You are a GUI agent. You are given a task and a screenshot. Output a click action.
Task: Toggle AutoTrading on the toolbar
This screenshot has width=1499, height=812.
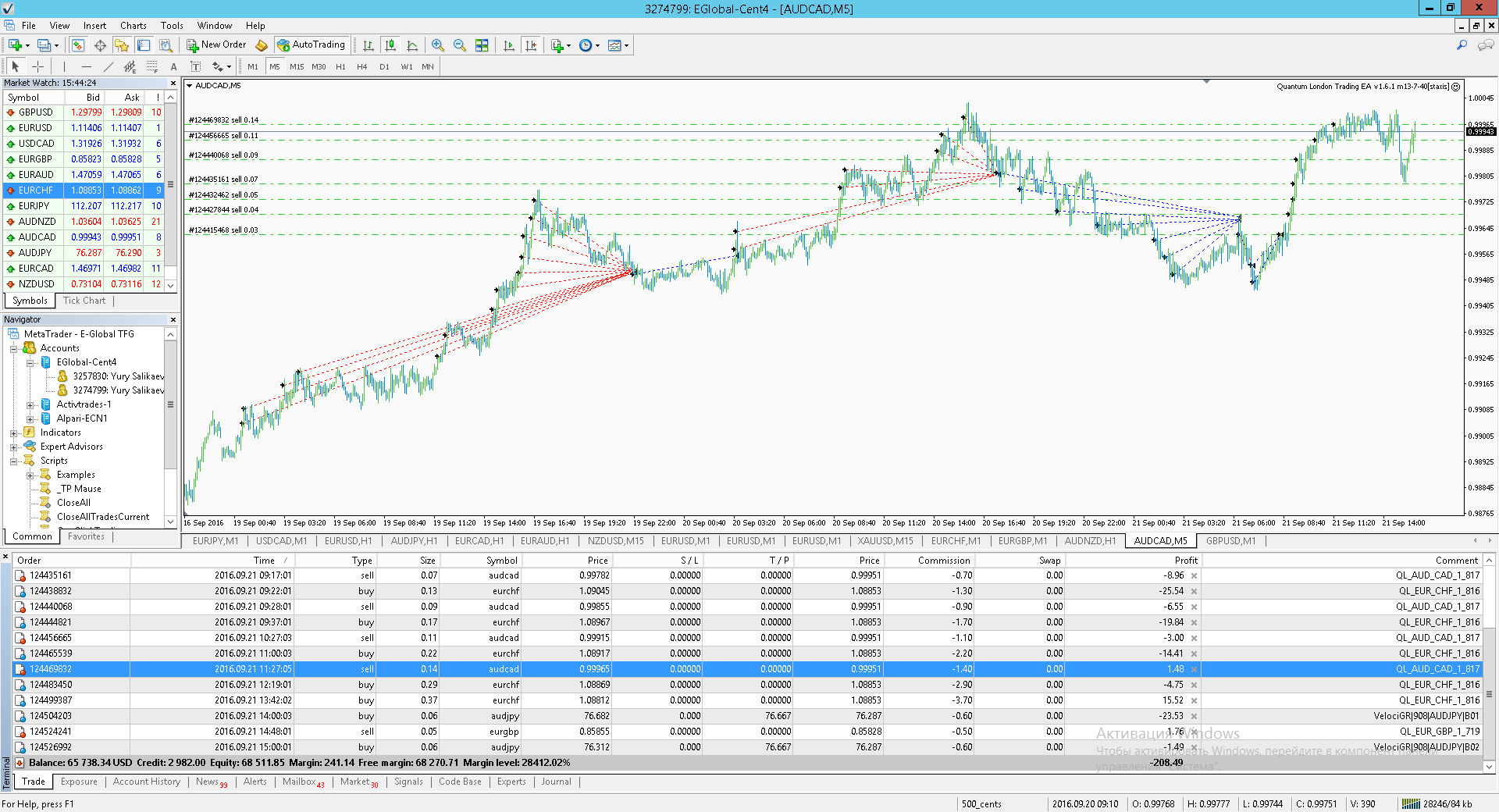pyautogui.click(x=312, y=45)
